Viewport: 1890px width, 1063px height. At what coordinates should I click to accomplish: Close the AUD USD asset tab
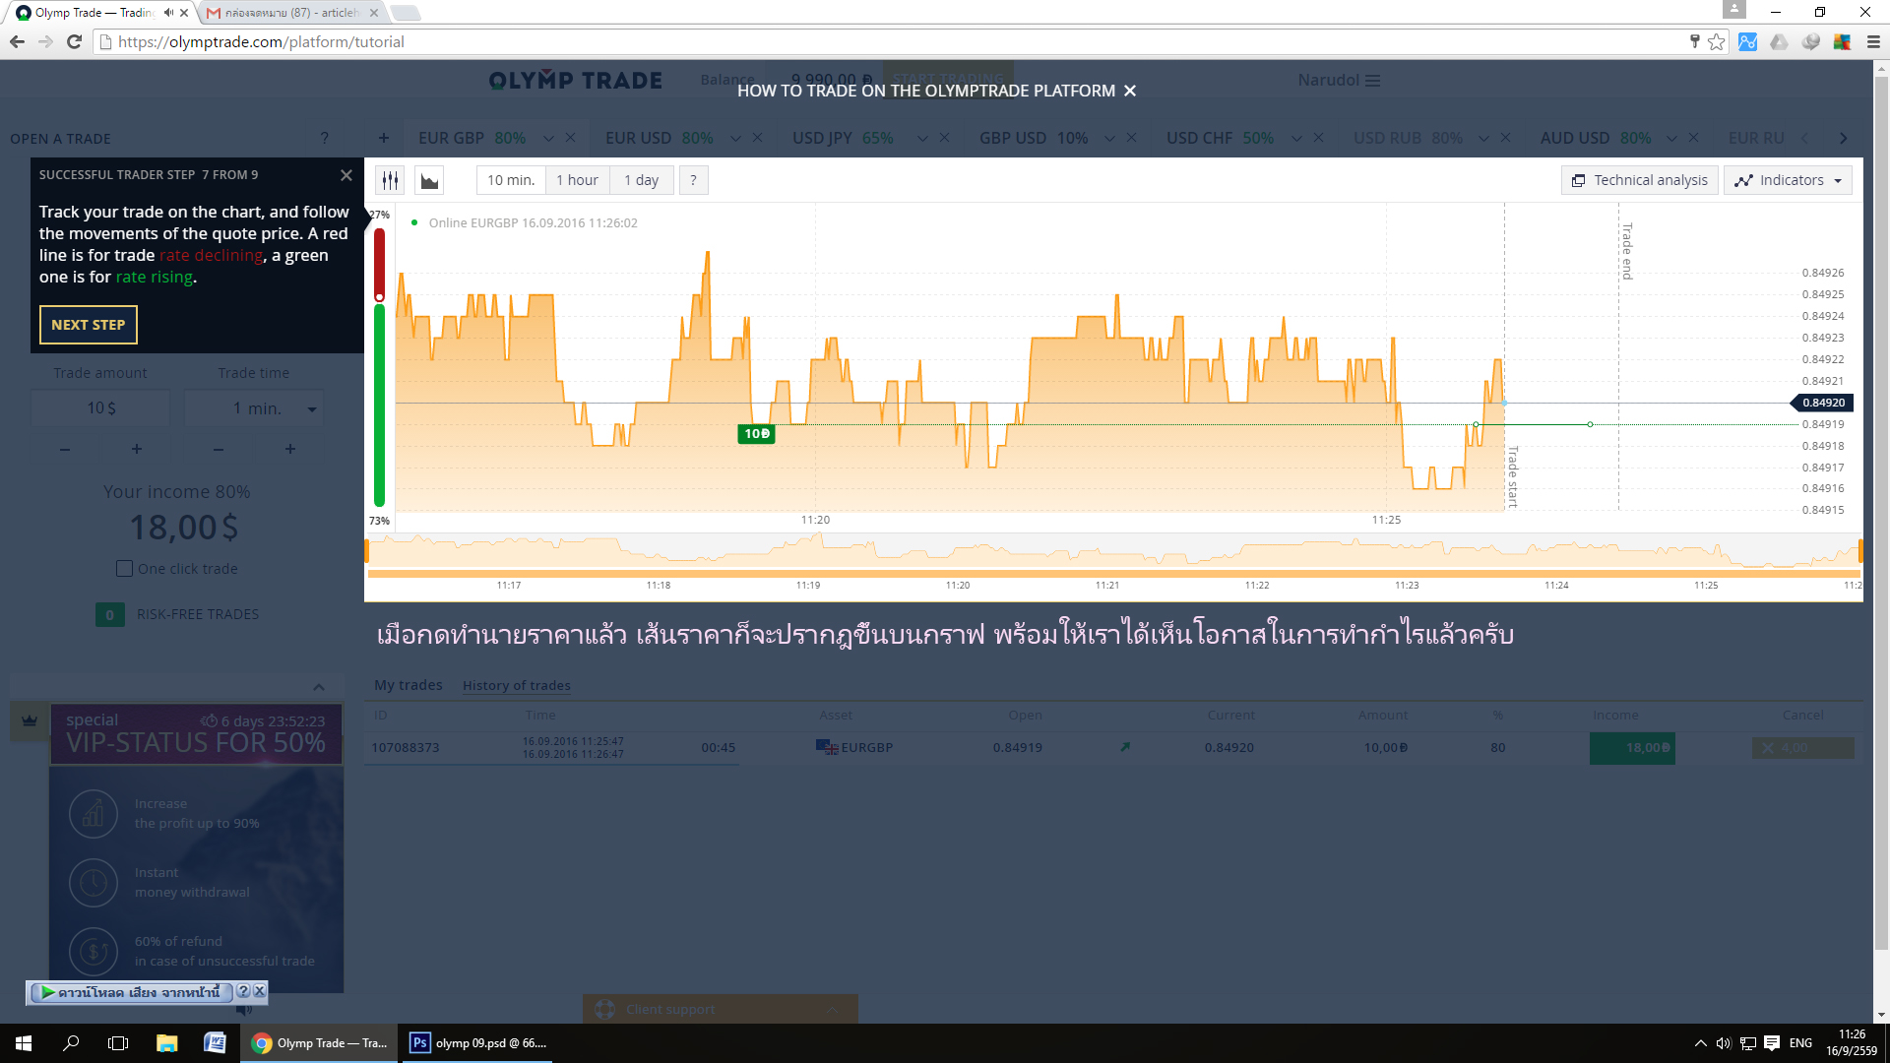(1693, 138)
